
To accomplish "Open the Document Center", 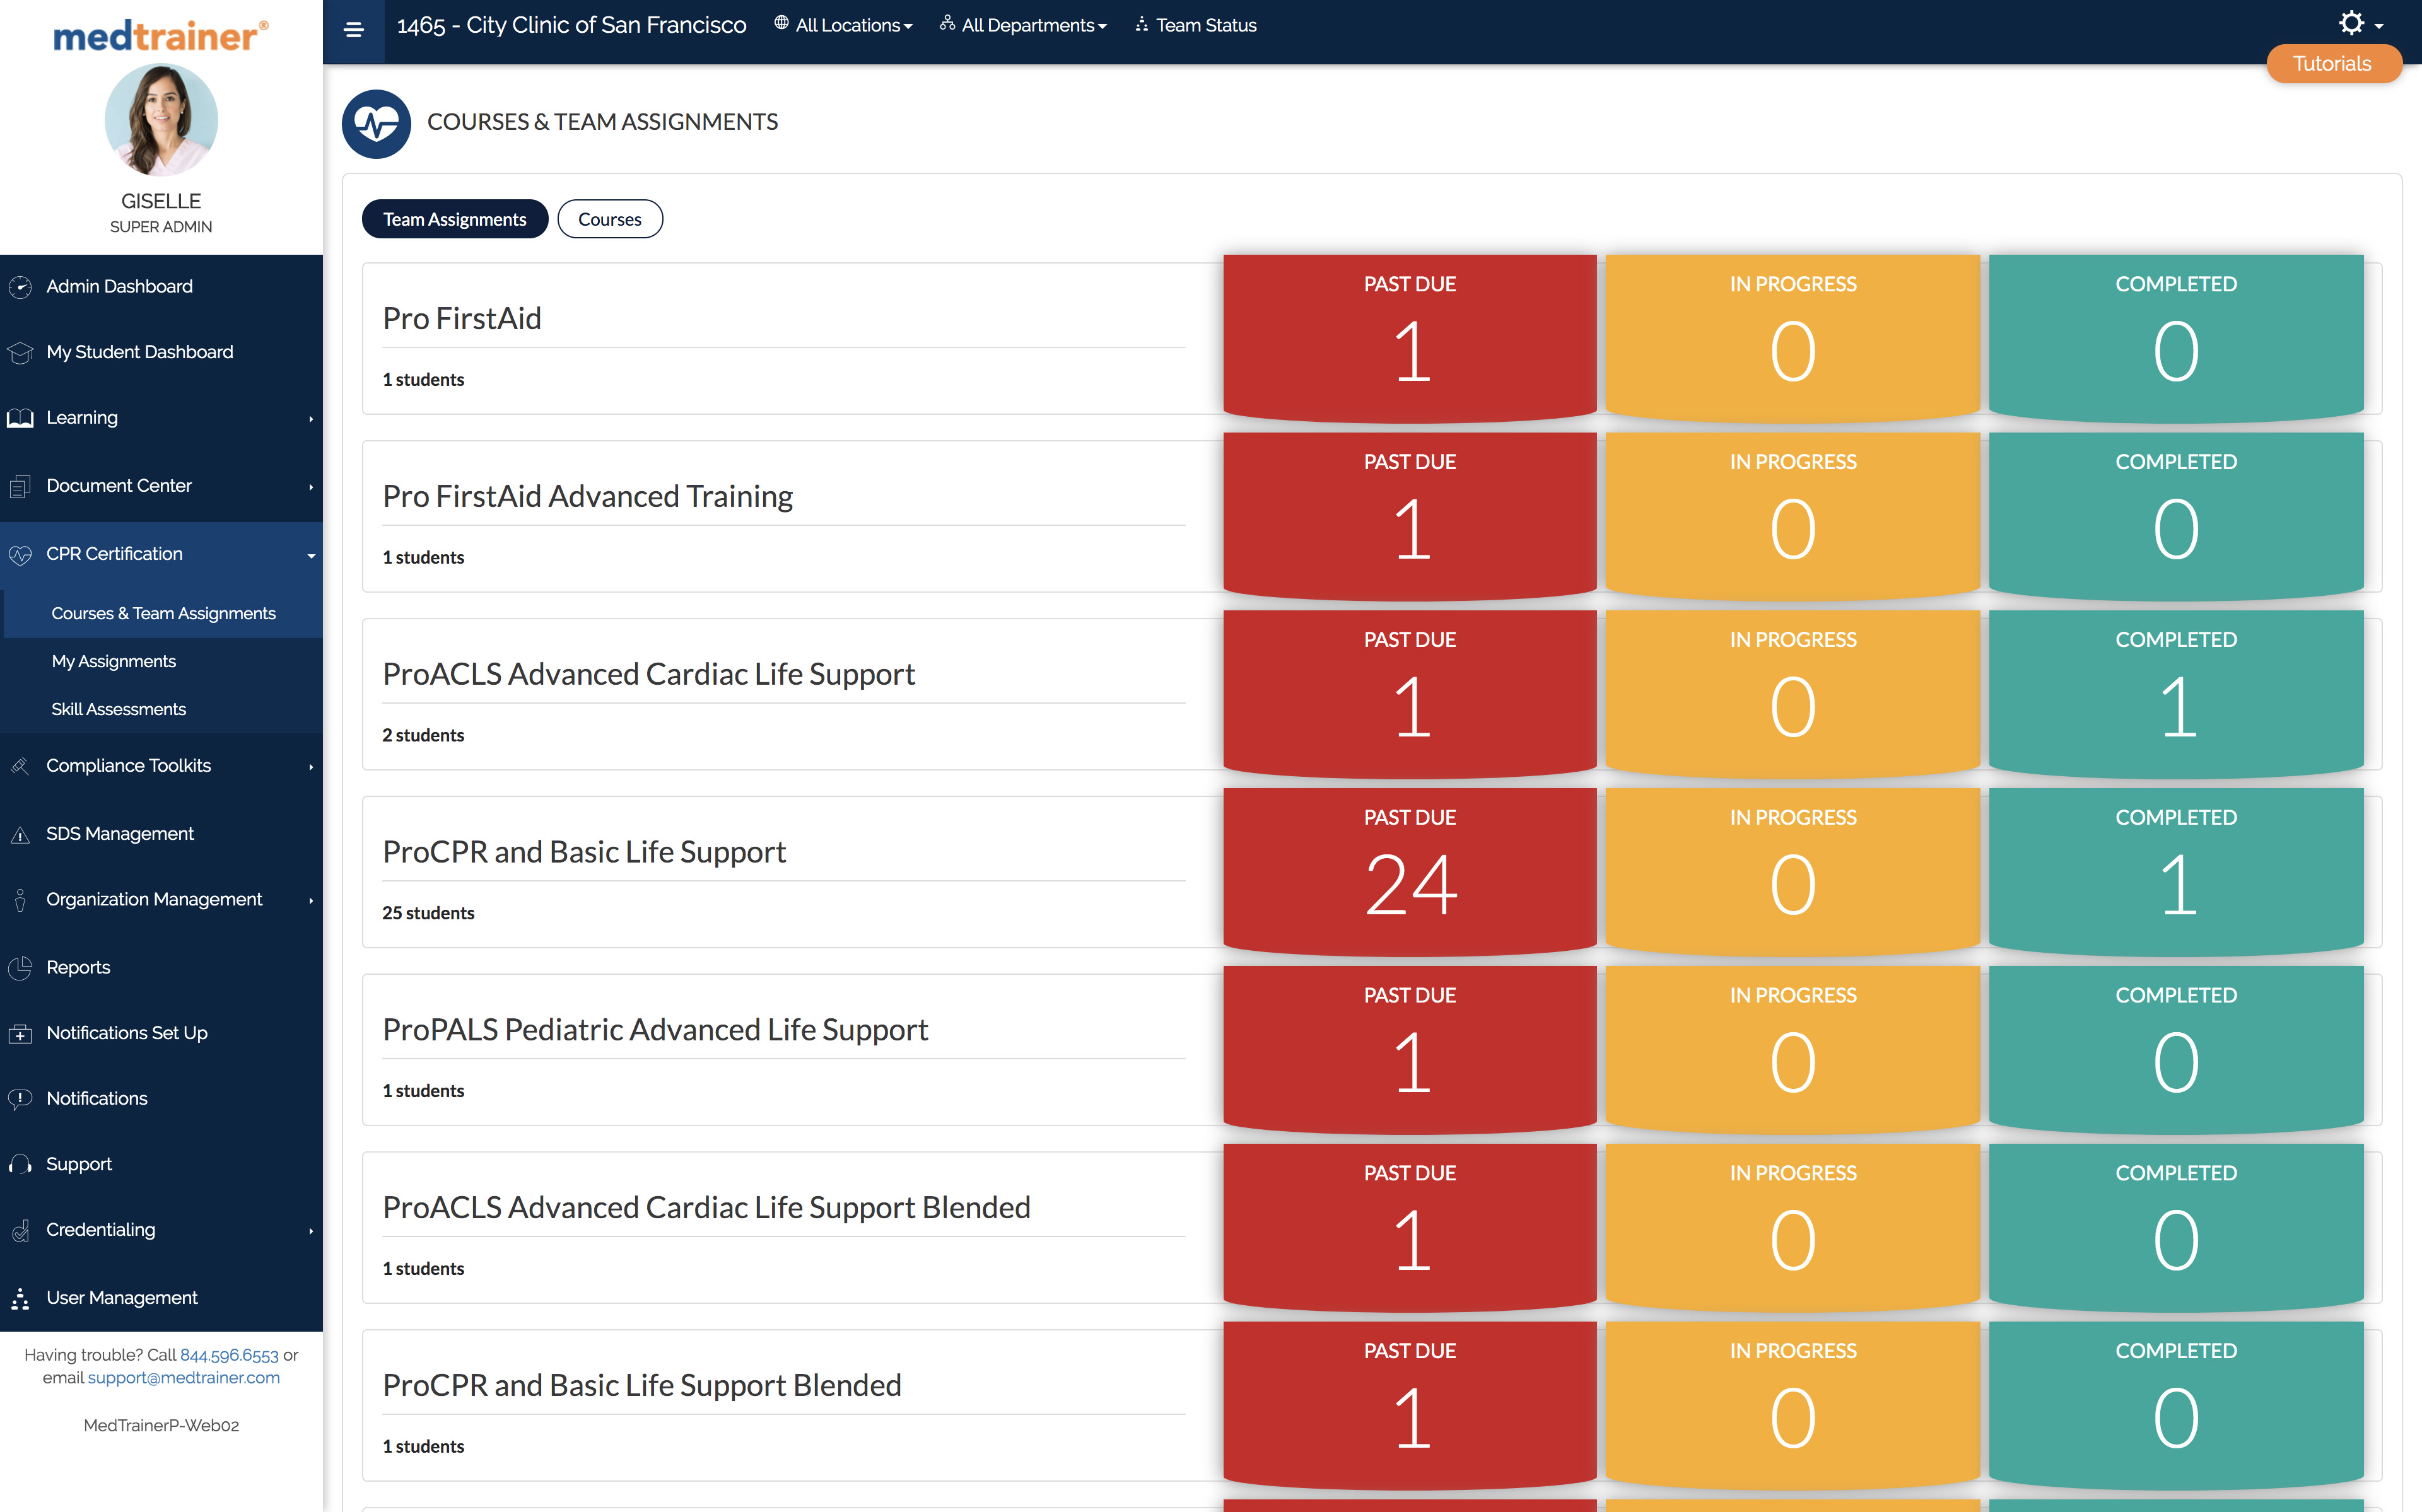I will [x=118, y=485].
